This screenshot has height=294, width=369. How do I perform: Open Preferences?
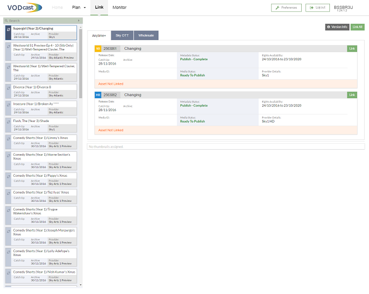click(287, 8)
